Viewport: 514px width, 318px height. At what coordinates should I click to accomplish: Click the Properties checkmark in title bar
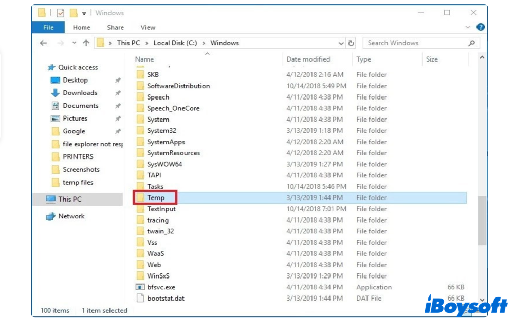point(60,13)
